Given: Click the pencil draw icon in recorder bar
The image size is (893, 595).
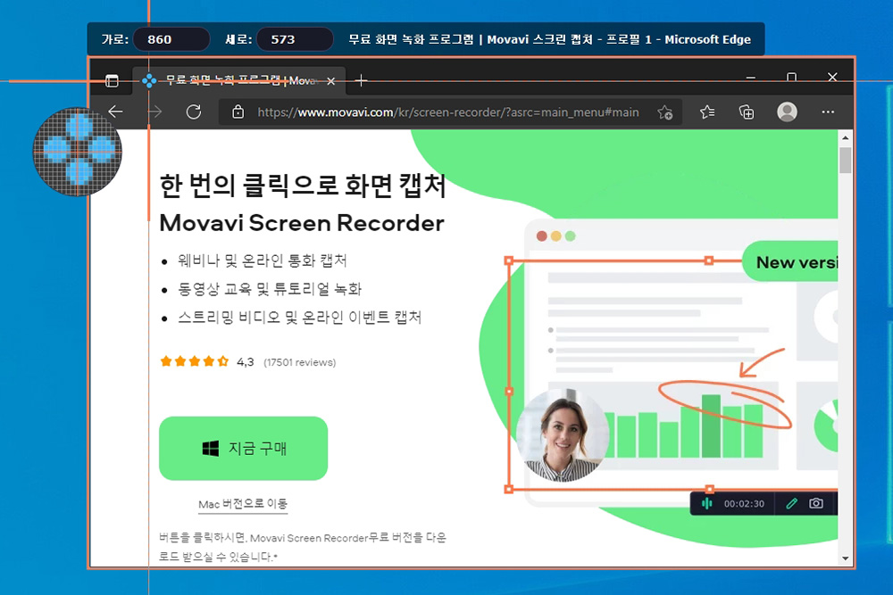Looking at the screenshot, I should tap(791, 503).
